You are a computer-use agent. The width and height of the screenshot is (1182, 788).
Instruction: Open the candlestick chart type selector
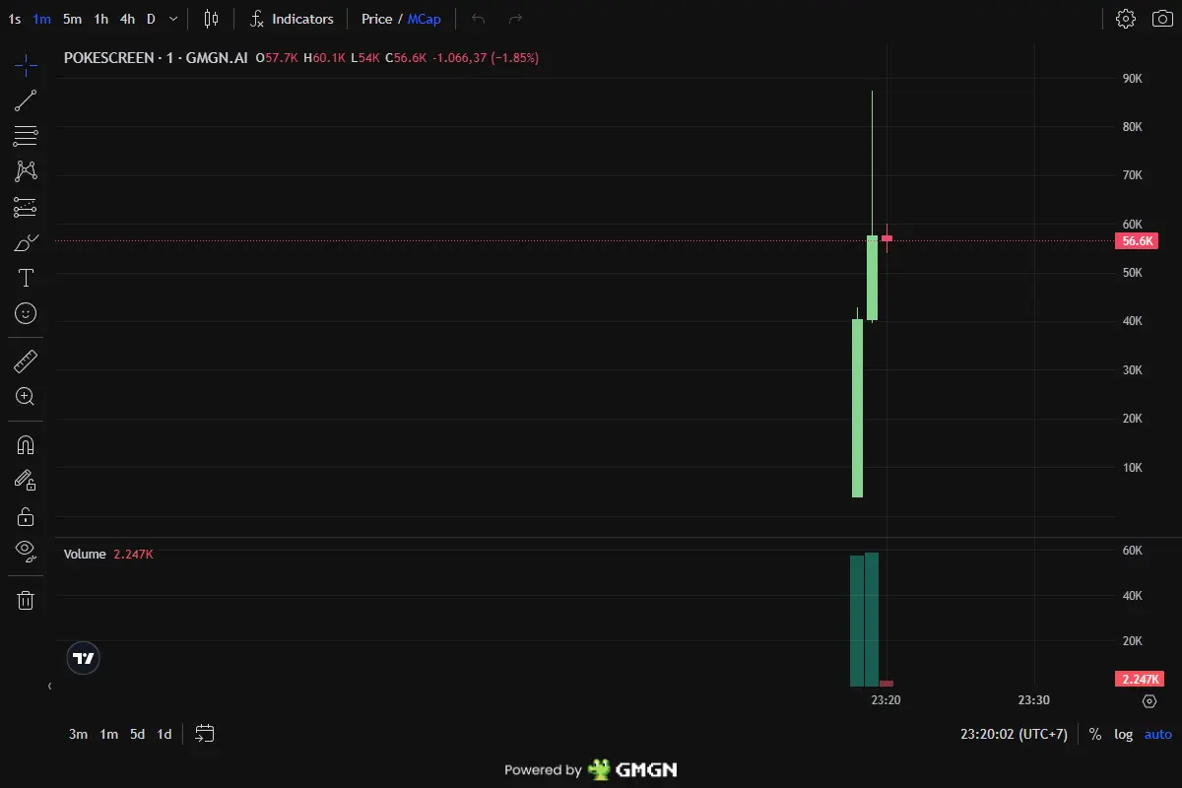point(212,19)
